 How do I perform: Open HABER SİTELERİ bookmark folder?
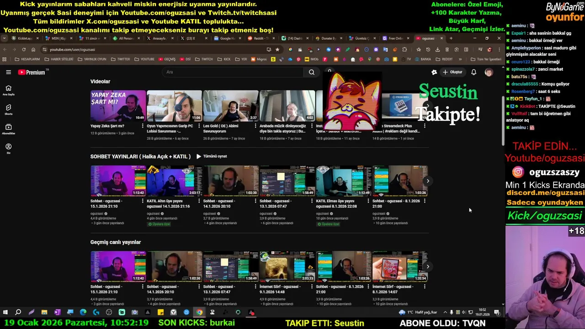(x=59, y=59)
